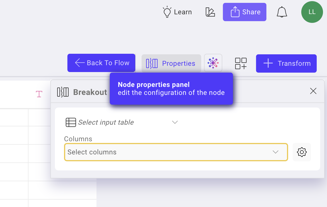This screenshot has width=327, height=207.
Task: Click the LL user avatar
Action: tap(312, 12)
